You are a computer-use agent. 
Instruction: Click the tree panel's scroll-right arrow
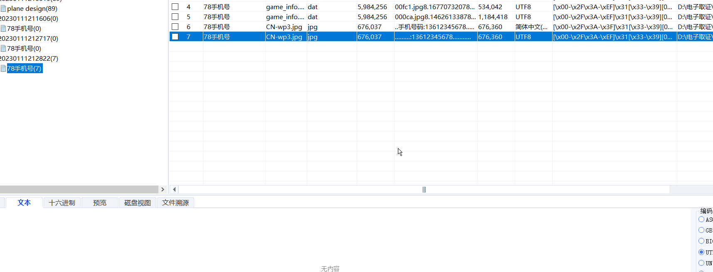pyautogui.click(x=163, y=189)
